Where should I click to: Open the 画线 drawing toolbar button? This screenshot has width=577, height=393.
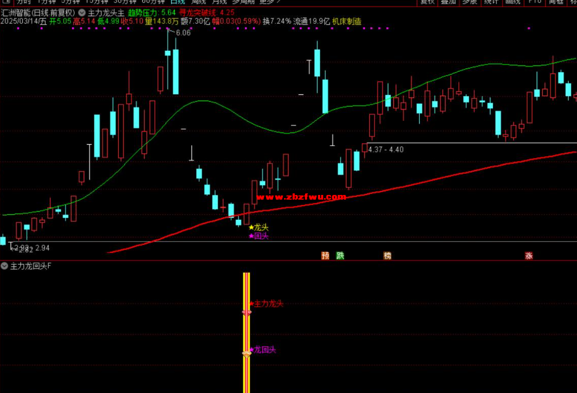(x=513, y=2)
